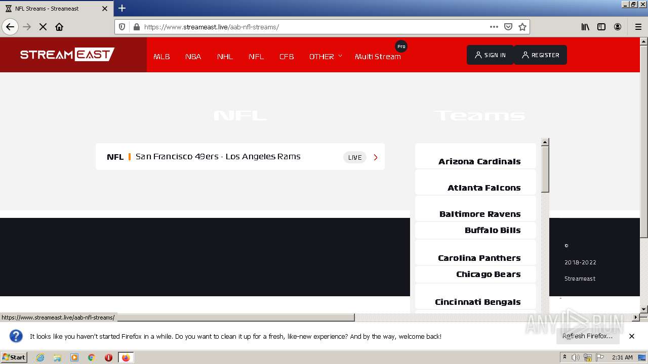Open media player taskbar icon

74,357
